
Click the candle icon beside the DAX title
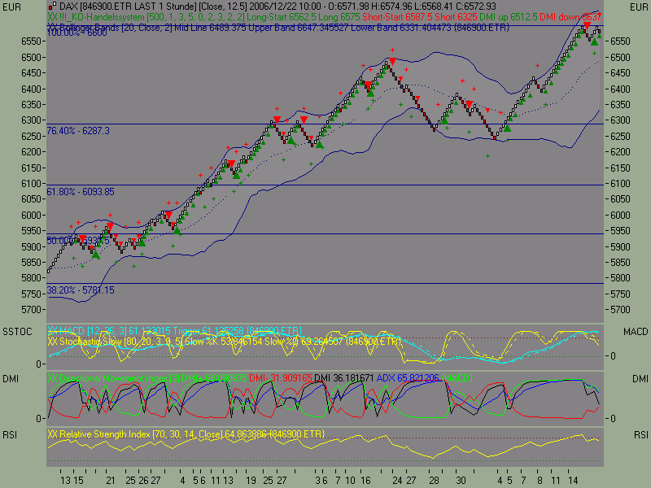tap(51, 7)
